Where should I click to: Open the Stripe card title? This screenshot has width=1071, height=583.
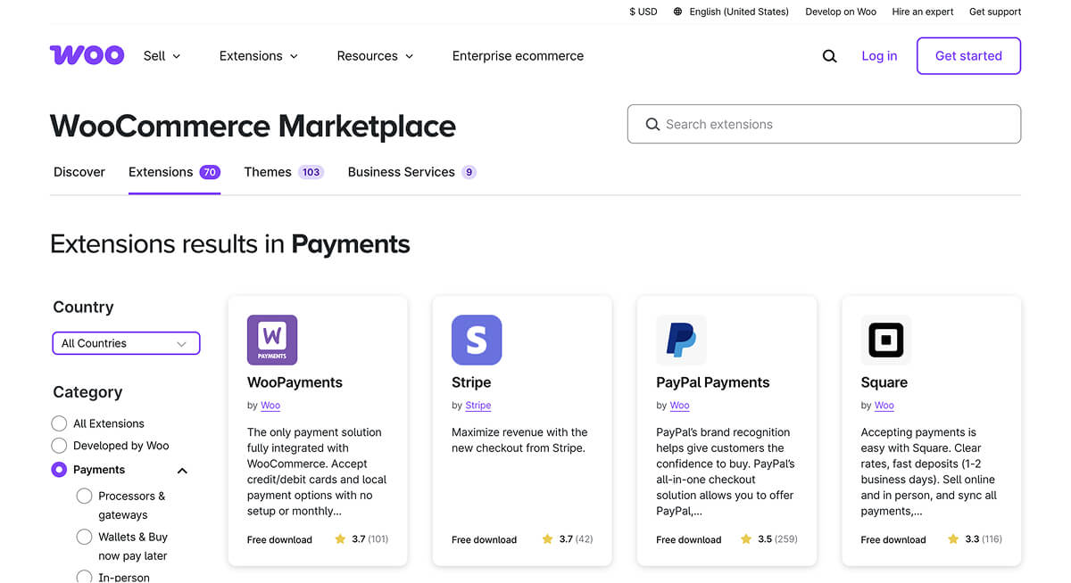pos(471,382)
